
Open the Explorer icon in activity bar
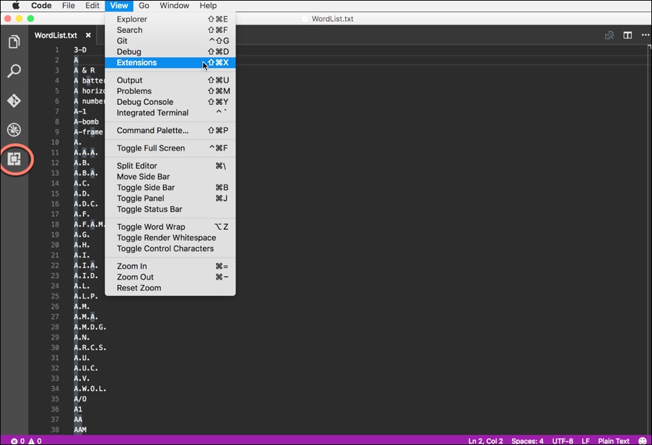(x=14, y=42)
